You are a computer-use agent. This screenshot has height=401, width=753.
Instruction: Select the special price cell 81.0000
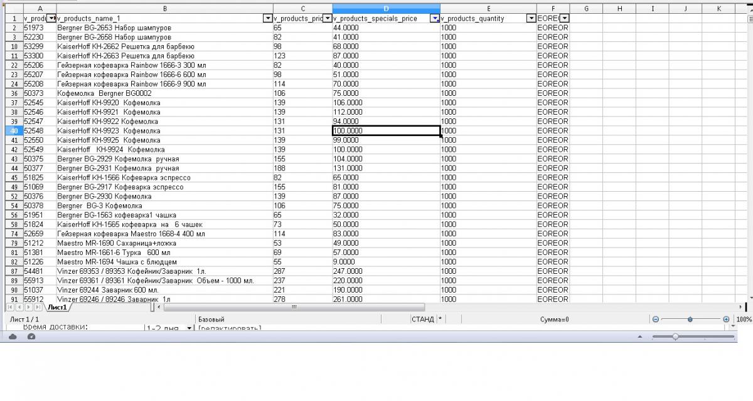(x=386, y=187)
